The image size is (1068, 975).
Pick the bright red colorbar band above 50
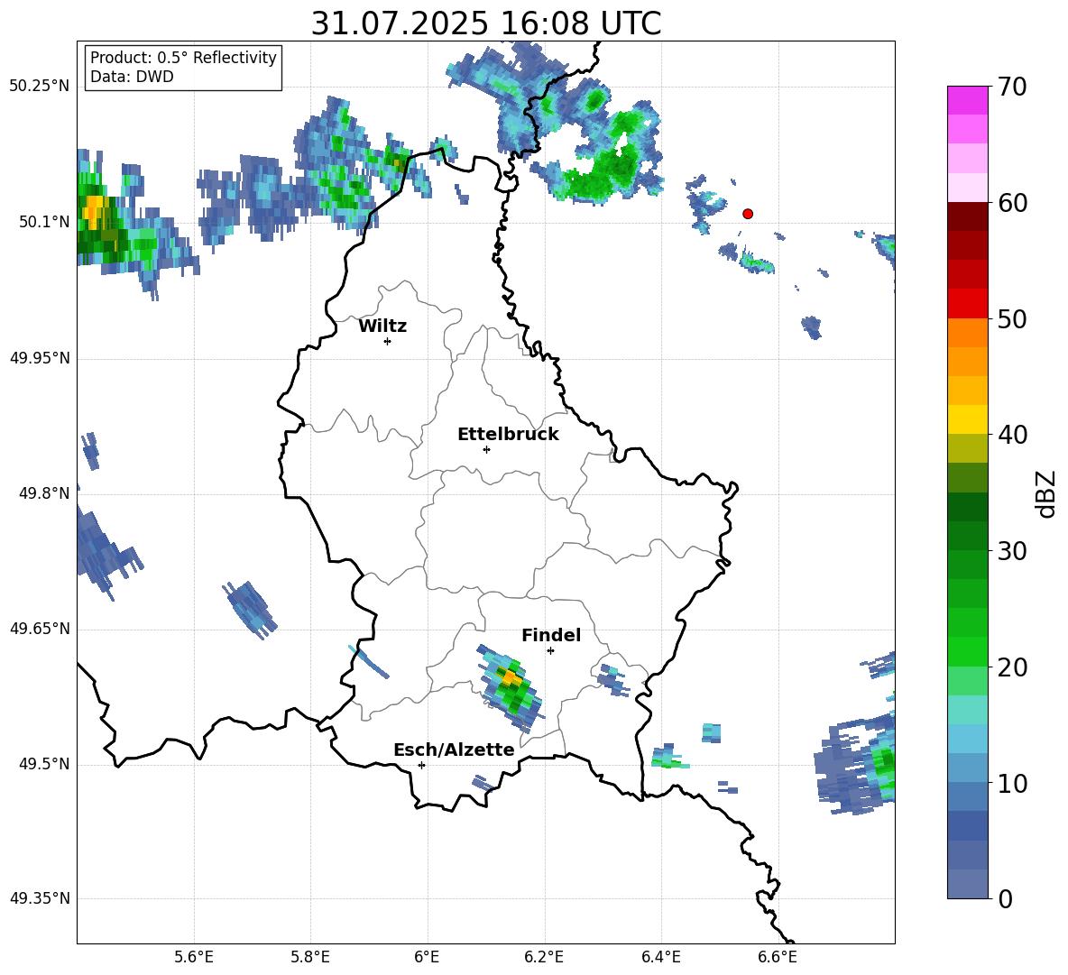(x=967, y=304)
